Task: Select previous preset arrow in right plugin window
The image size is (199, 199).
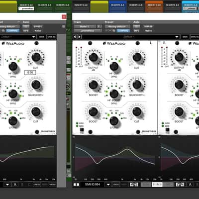Action: click(75, 37)
